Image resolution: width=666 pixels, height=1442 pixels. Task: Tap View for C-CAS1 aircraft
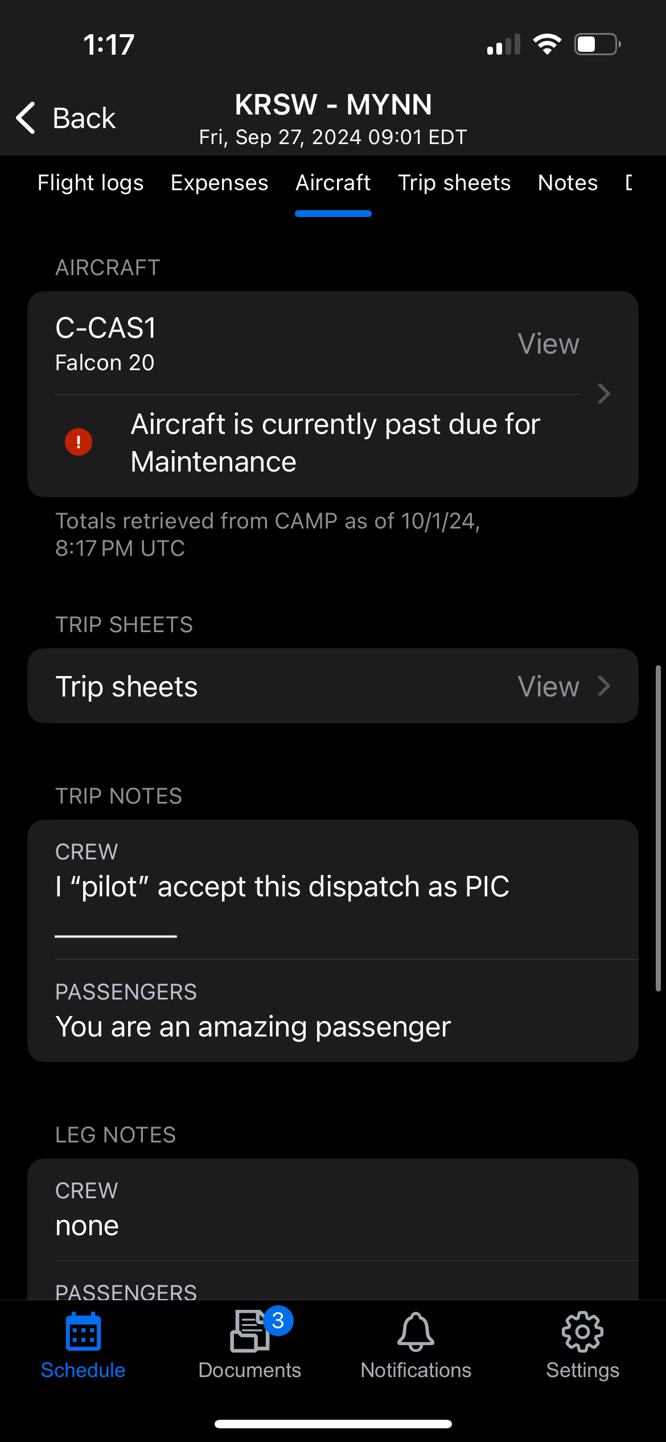(548, 343)
